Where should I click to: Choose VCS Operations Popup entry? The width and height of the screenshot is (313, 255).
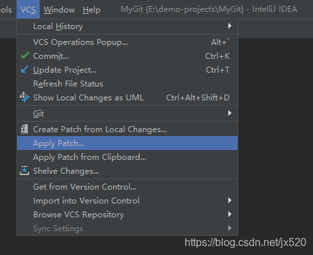point(127,42)
